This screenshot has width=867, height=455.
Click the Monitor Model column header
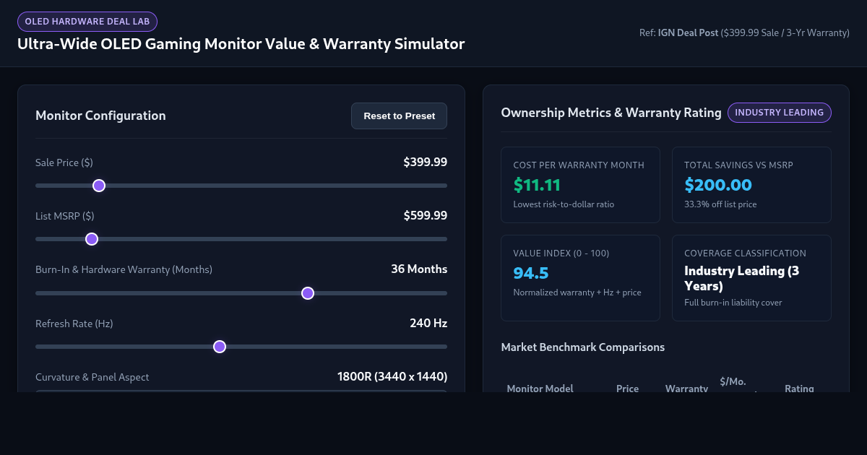pos(540,389)
